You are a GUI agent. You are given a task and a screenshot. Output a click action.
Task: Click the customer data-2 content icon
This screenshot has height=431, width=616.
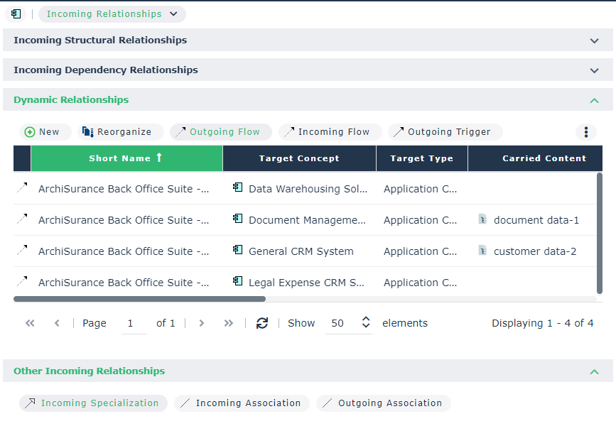(x=483, y=251)
